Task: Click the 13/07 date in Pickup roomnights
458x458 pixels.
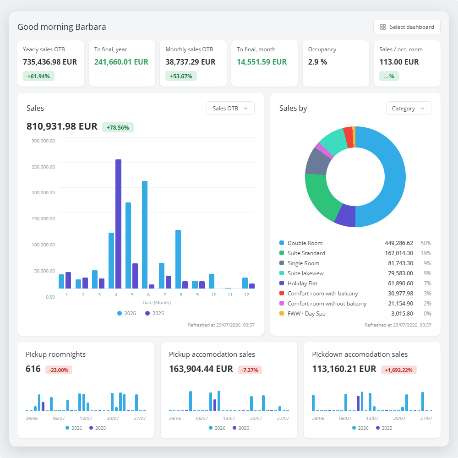Action: point(86,418)
